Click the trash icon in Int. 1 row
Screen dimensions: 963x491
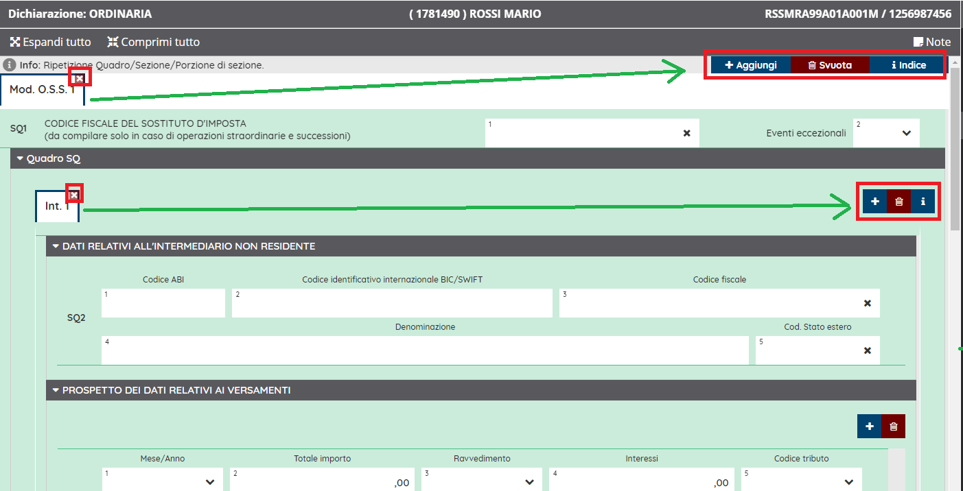point(898,202)
